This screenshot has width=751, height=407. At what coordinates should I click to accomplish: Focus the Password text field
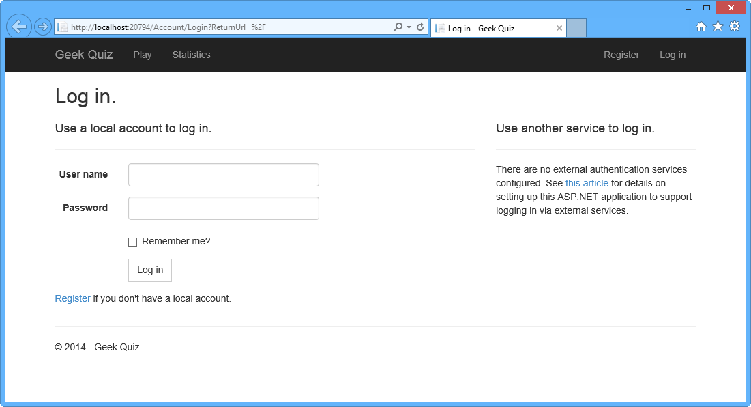tap(224, 208)
